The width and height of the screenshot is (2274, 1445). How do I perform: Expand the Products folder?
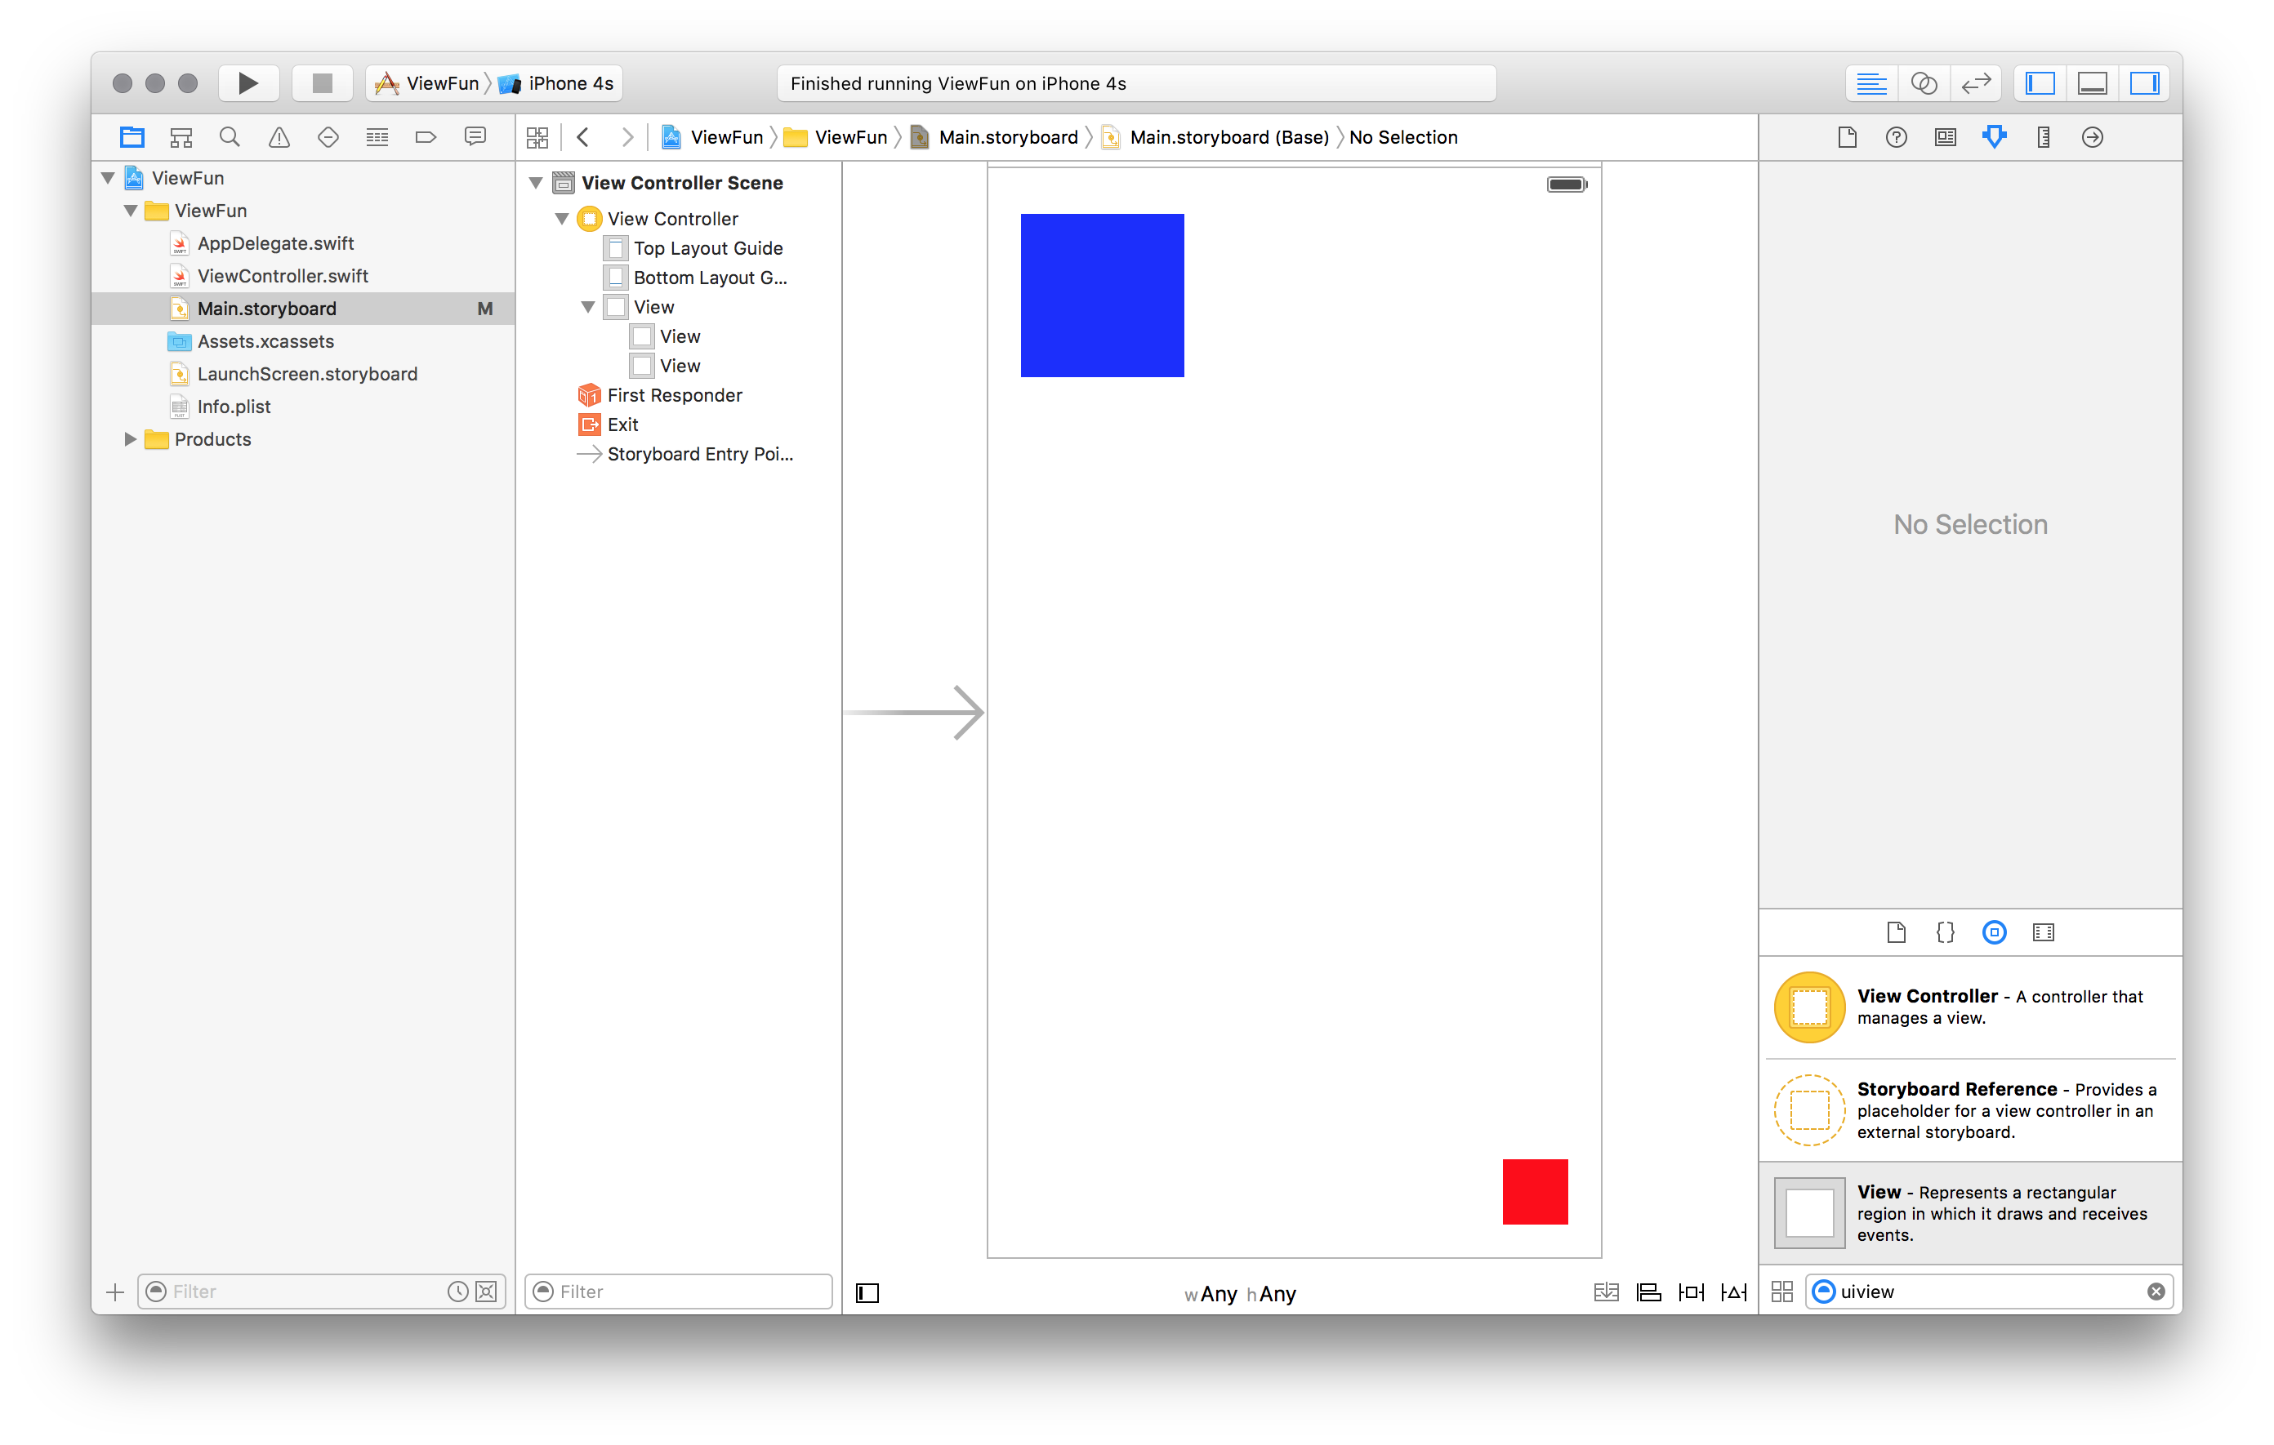[131, 439]
